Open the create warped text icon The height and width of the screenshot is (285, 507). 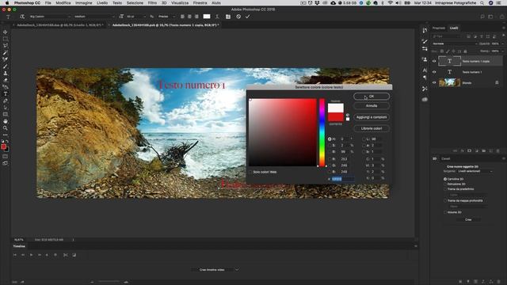point(217,17)
